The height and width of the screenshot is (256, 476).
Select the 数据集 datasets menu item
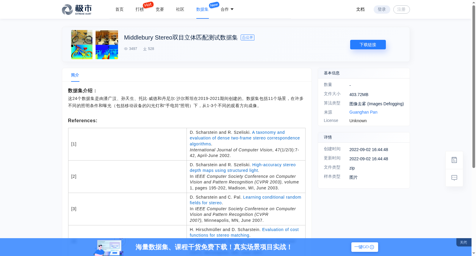click(x=202, y=10)
